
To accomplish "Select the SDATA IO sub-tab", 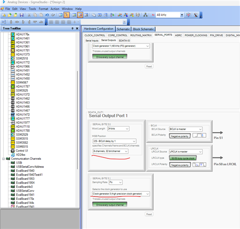I will coord(124,41).
